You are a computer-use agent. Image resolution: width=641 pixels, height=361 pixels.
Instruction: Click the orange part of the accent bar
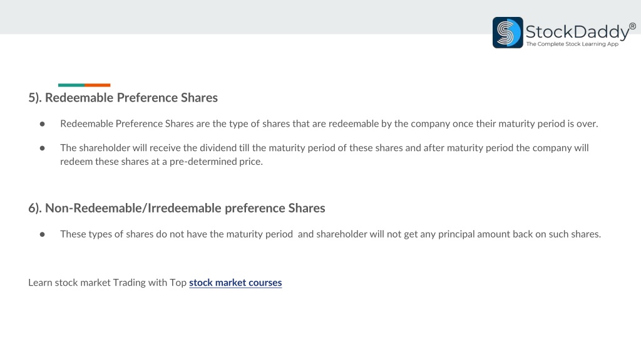tap(97, 85)
